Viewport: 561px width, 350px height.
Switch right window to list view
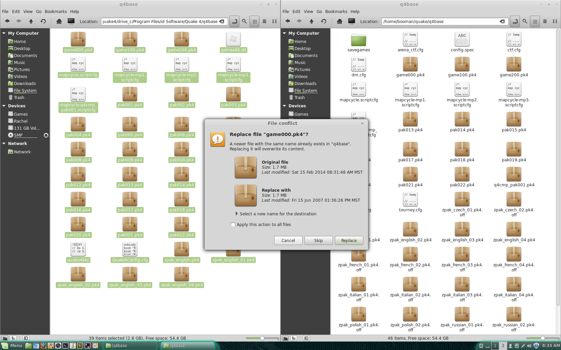pos(545,21)
